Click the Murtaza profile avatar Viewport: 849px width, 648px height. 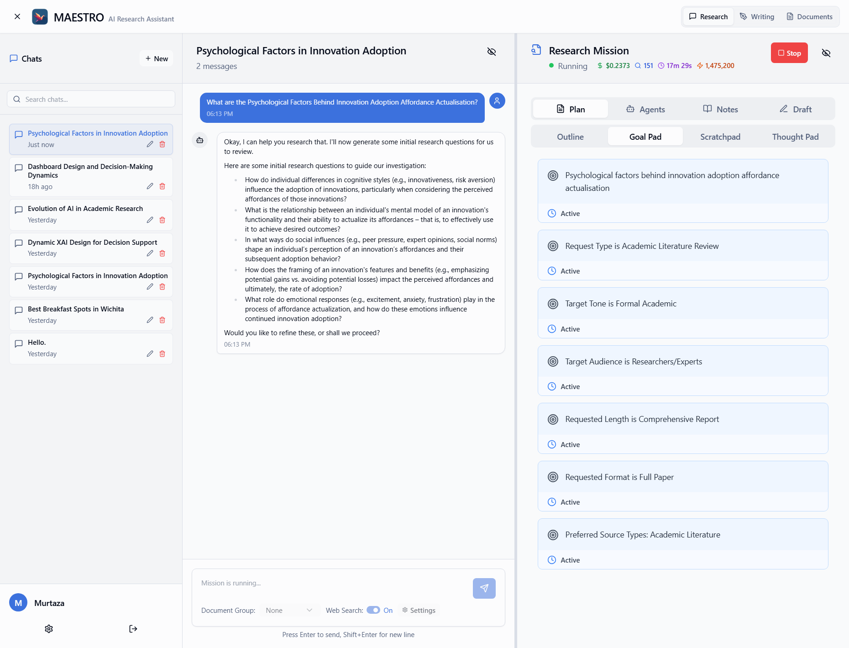[x=18, y=603]
